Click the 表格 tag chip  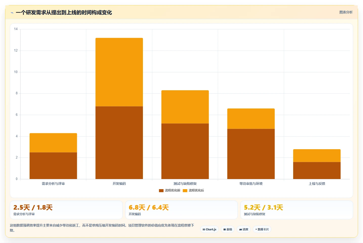[x=228, y=229]
